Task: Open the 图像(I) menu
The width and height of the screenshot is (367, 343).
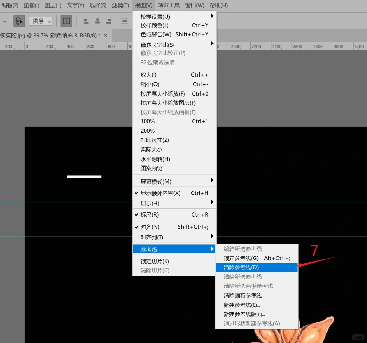Action: coord(31,5)
